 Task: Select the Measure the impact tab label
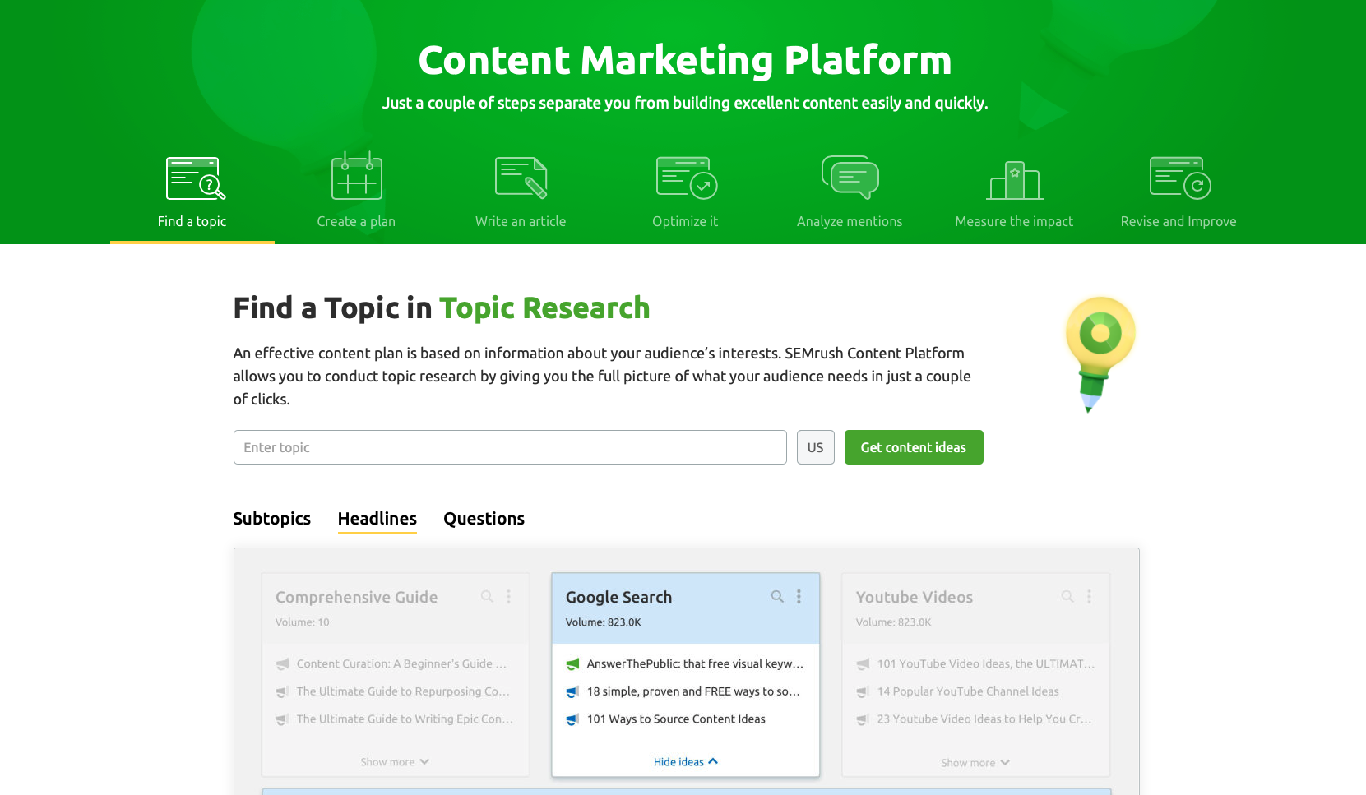(x=1014, y=221)
